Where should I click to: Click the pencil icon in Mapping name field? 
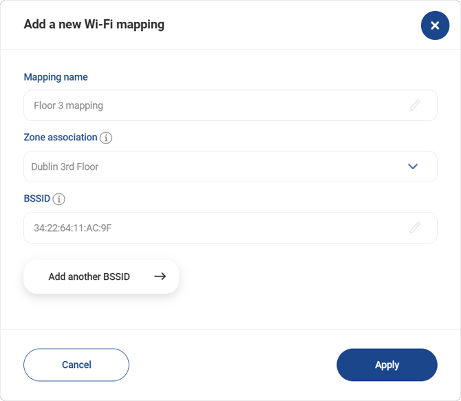tap(415, 105)
